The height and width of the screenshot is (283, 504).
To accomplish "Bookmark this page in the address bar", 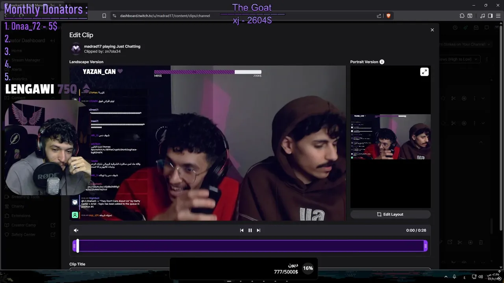I will [x=104, y=16].
